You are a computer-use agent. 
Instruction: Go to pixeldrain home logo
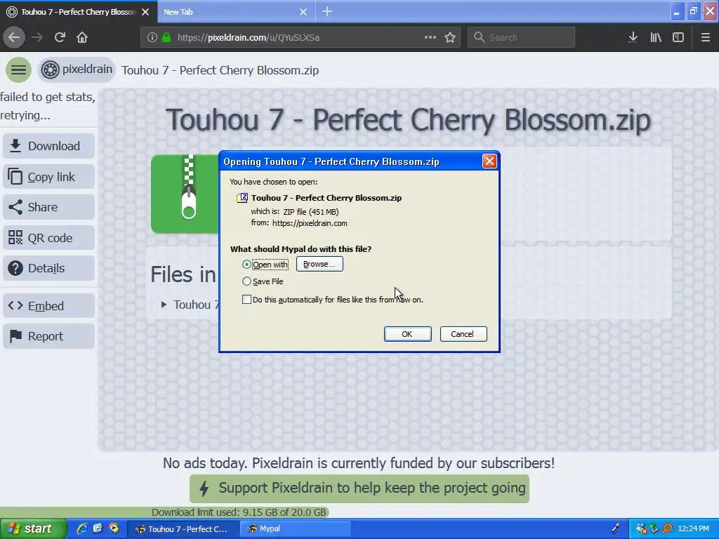77,69
